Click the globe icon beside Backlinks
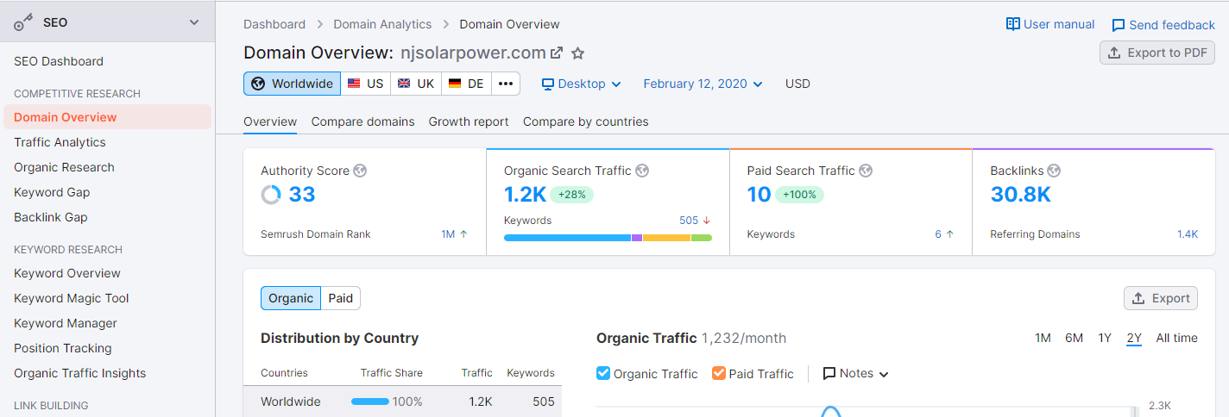 1054,171
